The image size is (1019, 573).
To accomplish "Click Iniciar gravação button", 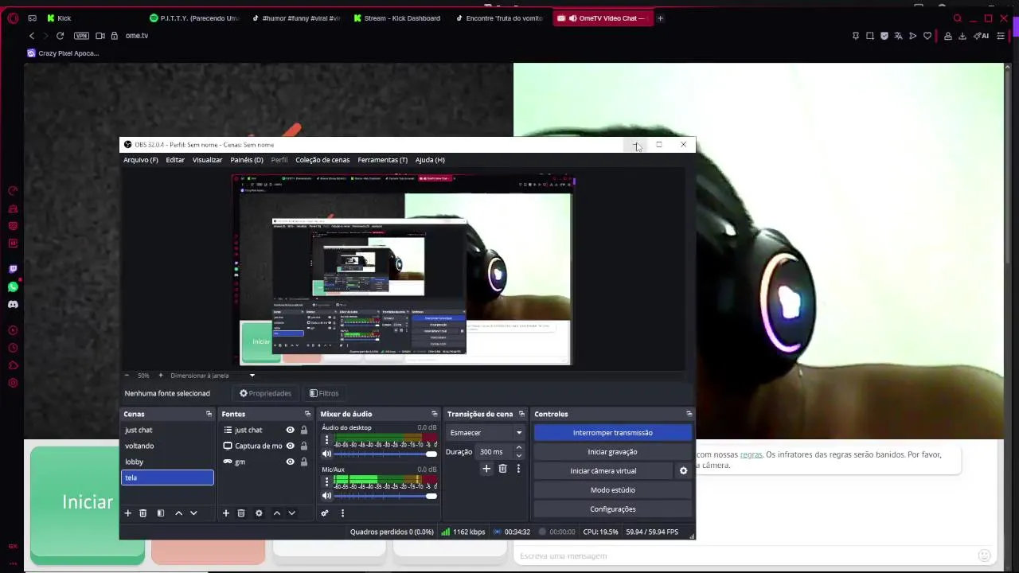I will [612, 452].
